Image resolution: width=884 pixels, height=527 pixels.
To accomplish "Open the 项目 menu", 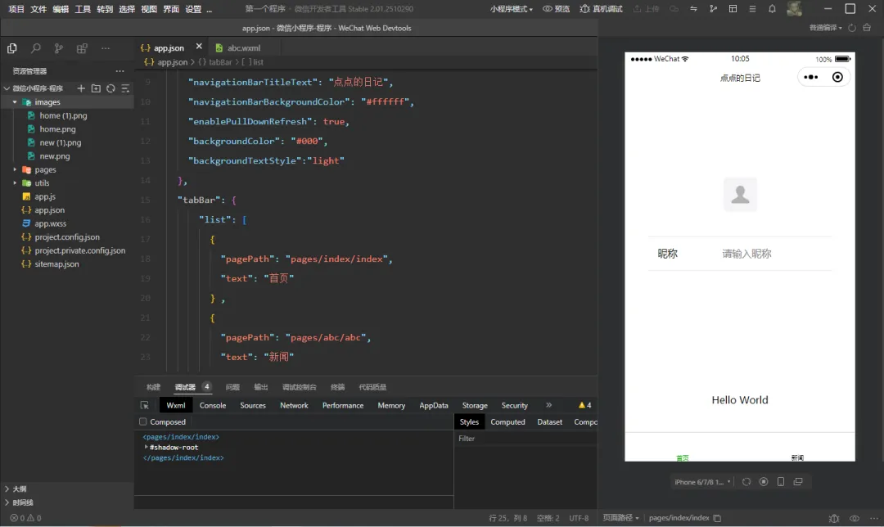I will [16, 9].
